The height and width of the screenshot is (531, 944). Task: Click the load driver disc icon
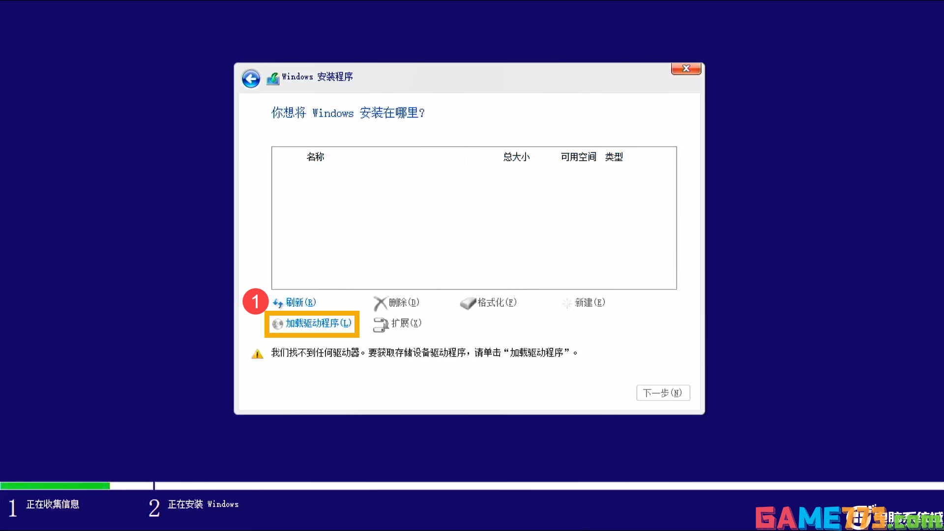(x=278, y=324)
